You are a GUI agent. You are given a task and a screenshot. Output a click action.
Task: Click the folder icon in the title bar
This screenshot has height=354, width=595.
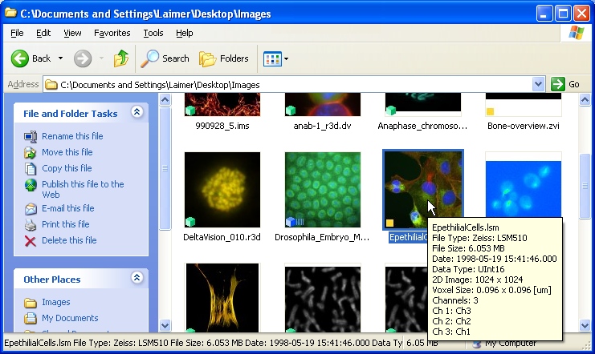[x=10, y=14]
